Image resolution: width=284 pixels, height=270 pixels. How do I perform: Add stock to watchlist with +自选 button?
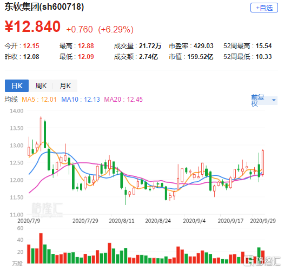pos(264,8)
